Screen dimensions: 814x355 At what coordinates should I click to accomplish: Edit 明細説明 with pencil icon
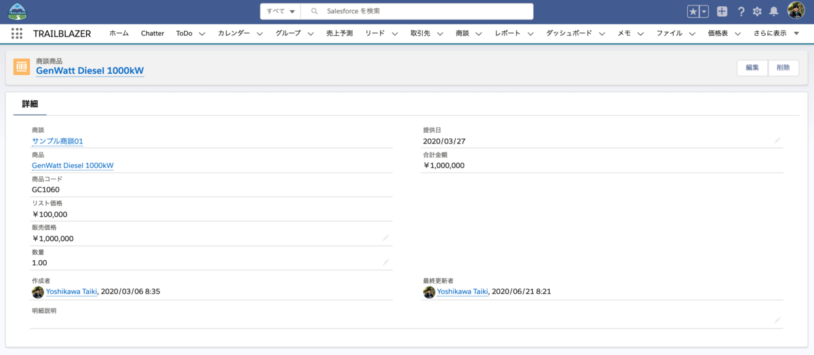(777, 320)
